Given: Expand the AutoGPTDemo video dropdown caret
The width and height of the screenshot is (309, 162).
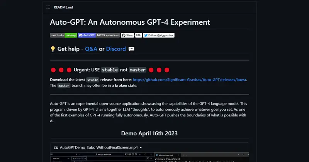Looking at the screenshot, I should coord(141,148).
